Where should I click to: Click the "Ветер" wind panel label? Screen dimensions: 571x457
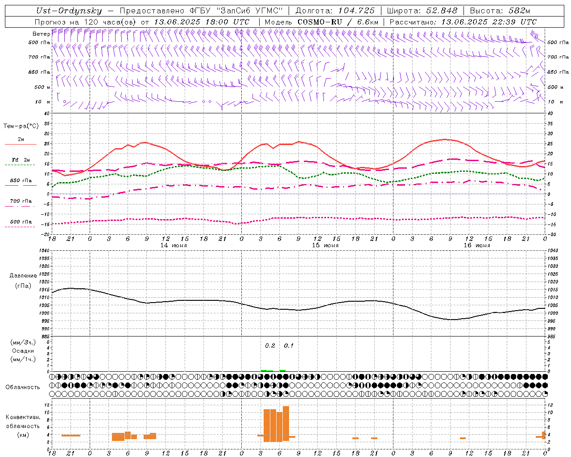pos(41,34)
